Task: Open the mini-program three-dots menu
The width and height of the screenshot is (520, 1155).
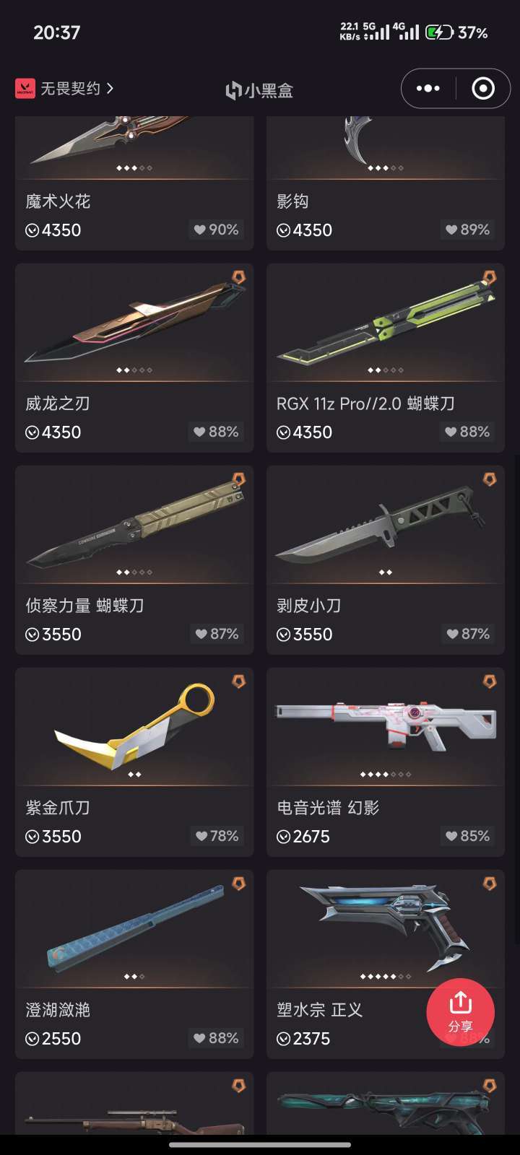Action: tap(428, 89)
